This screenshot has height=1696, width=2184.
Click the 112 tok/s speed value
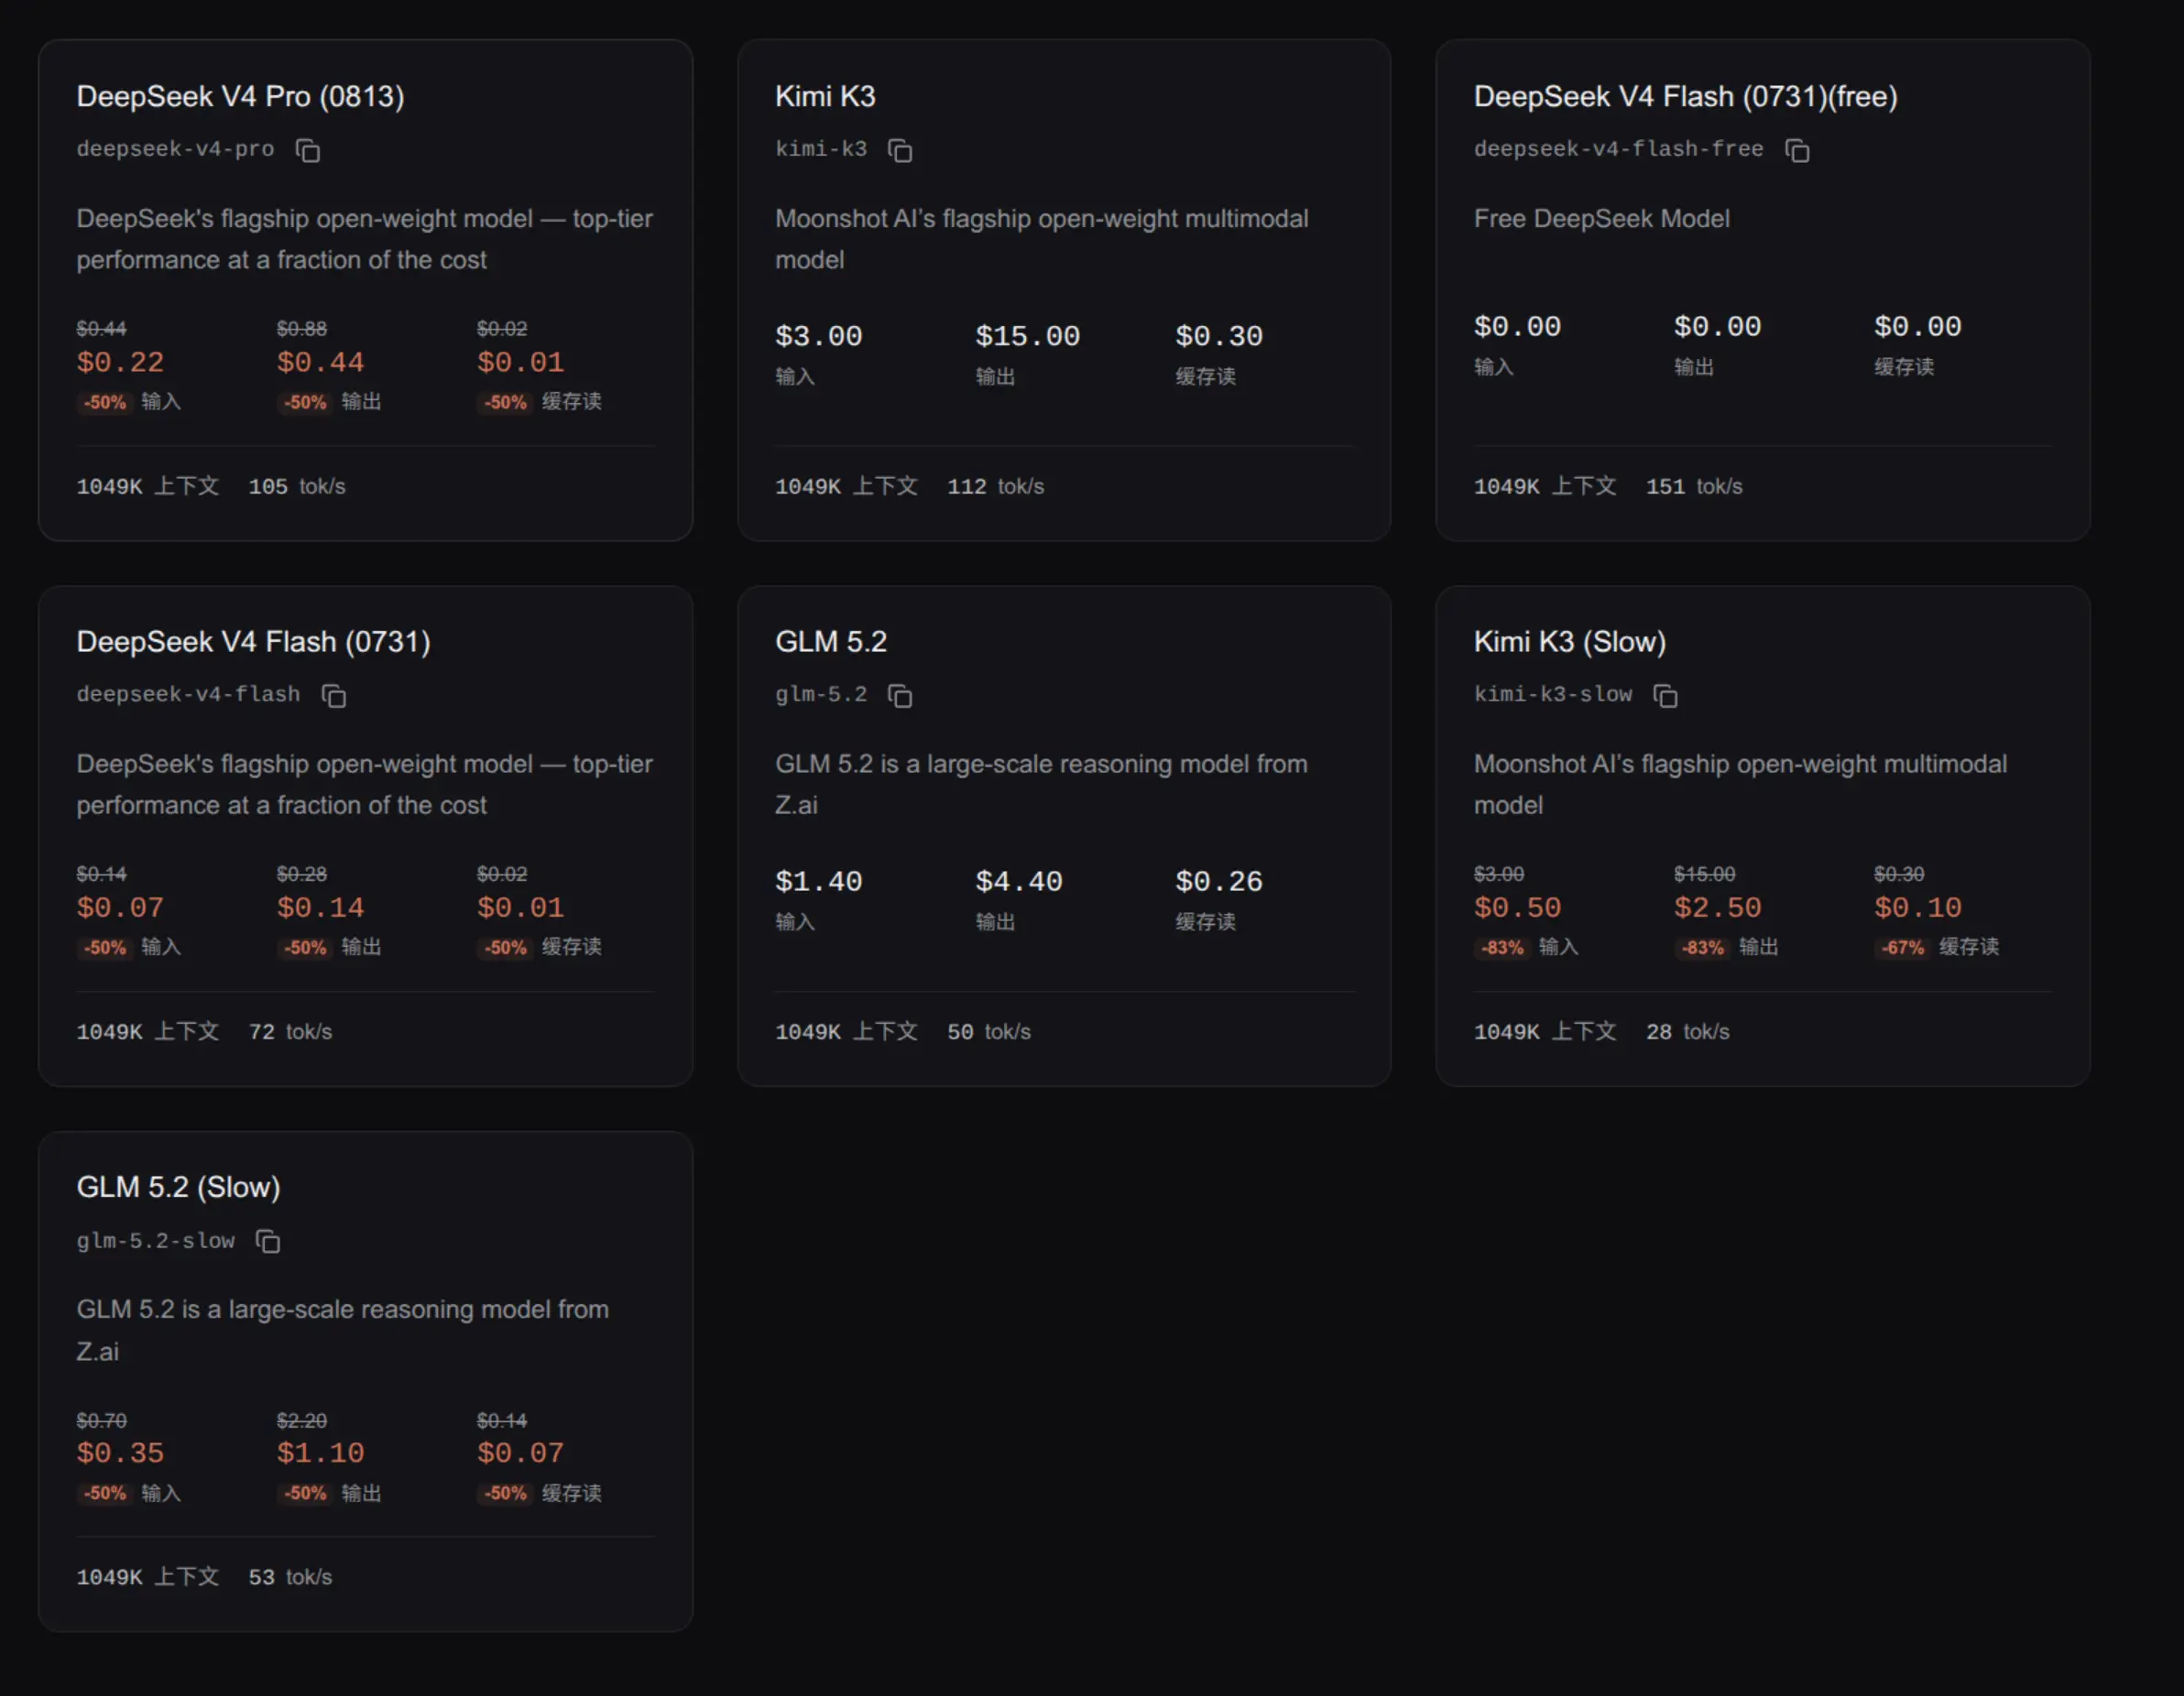[995, 486]
